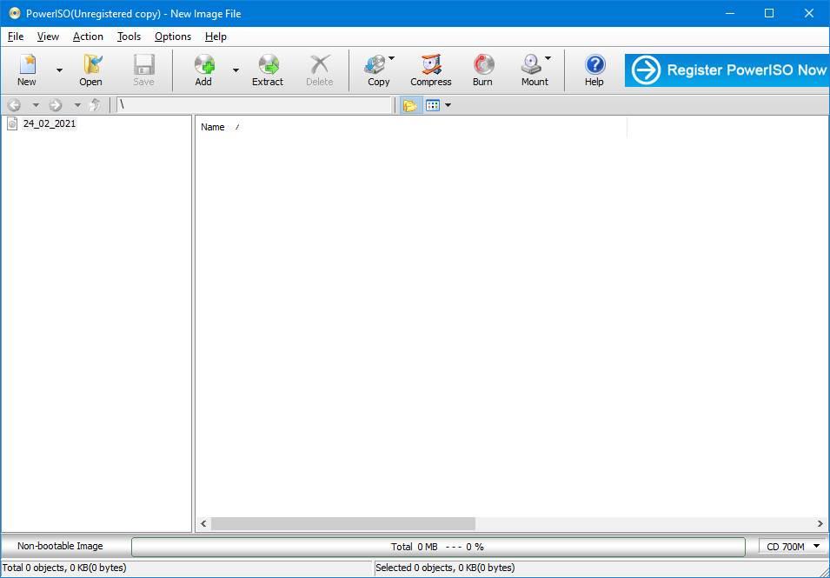Screen dimensions: 830x578
Task: Click the view mode grid icon
Action: pyautogui.click(x=433, y=105)
